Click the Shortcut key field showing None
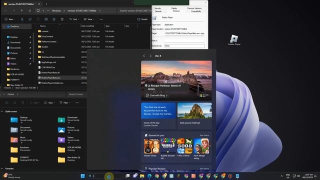Viewport: 320px width, 180px height. [x=184, y=46]
